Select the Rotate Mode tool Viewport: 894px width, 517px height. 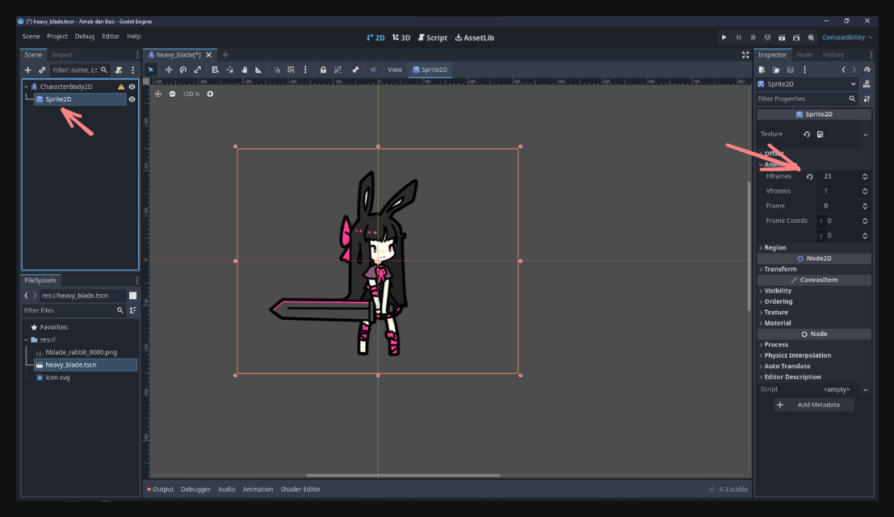183,69
